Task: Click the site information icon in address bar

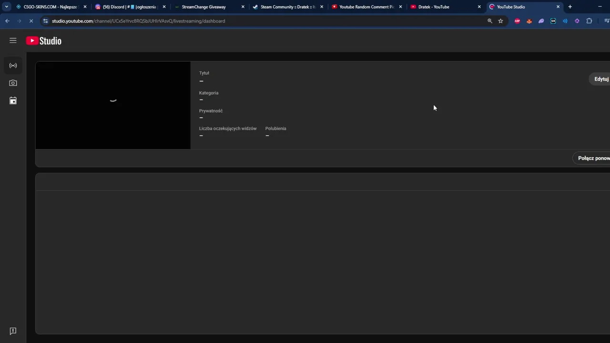Action: tap(45, 21)
